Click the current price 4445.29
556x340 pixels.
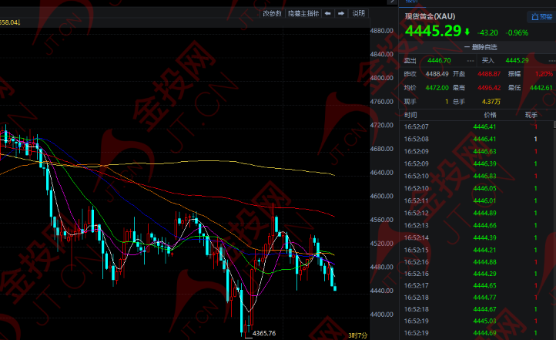433,31
